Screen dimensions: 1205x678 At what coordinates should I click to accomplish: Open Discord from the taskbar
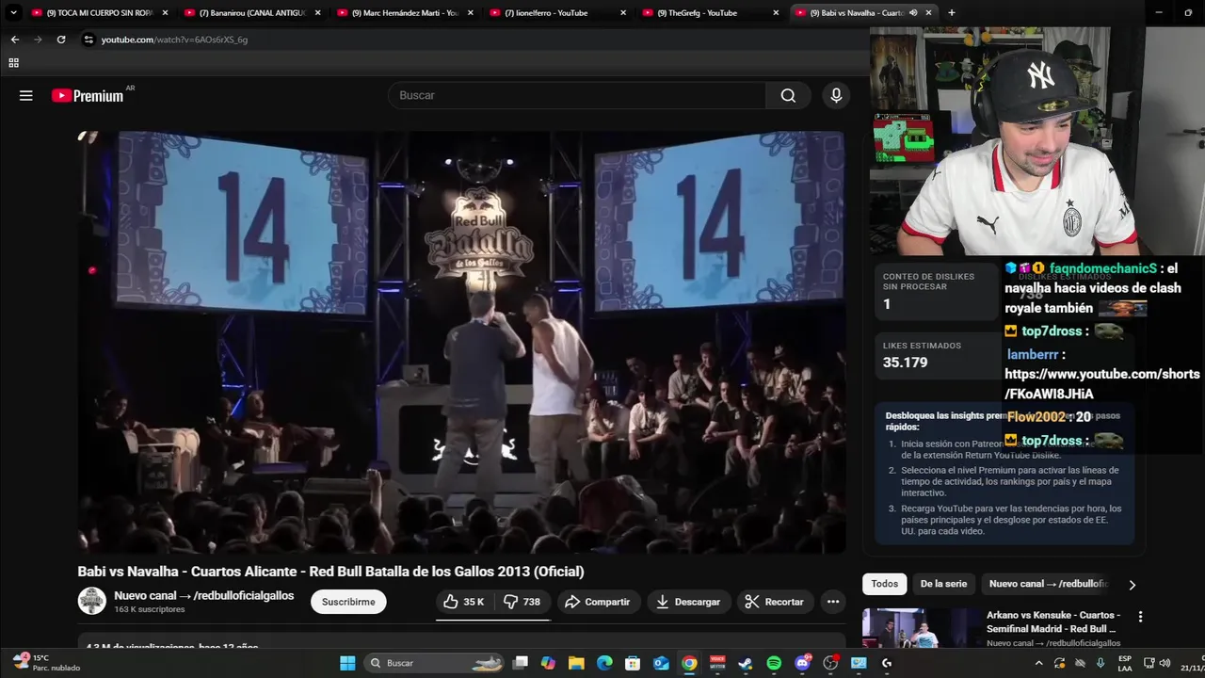[802, 663]
